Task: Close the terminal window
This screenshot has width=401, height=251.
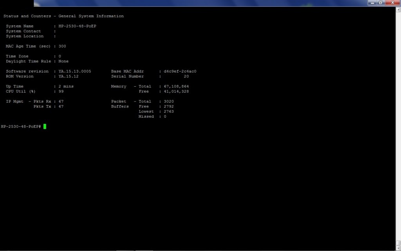Action: point(392,3)
